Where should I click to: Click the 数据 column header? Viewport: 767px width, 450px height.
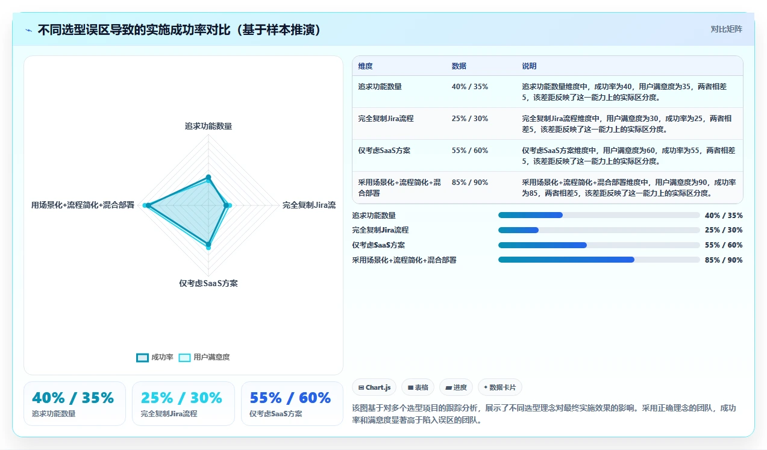[459, 66]
